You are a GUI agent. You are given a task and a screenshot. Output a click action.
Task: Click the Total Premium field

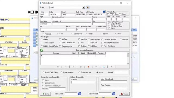pos(114,88)
